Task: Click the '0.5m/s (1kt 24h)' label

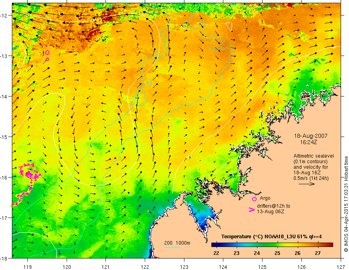Action: [x=311, y=178]
